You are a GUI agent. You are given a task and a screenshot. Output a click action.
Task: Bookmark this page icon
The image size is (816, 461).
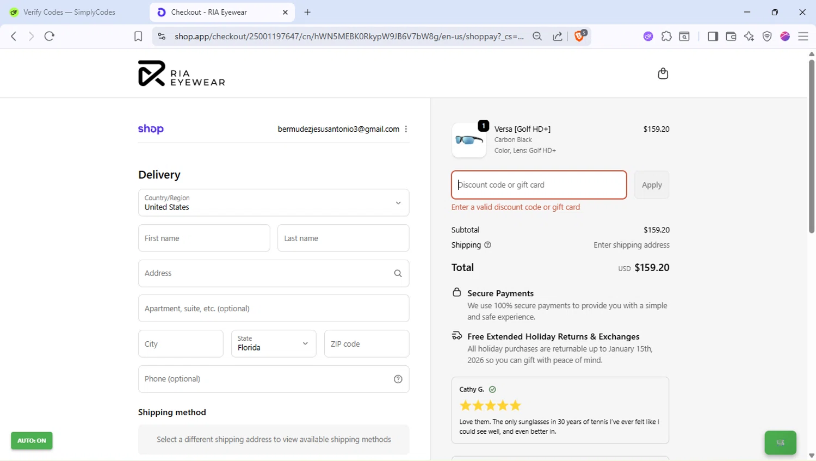coord(138,36)
